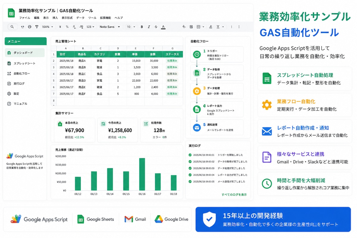The height and width of the screenshot is (238, 357).
Task: Click the トリガー clock icon in the flow
Action: coord(197,54)
